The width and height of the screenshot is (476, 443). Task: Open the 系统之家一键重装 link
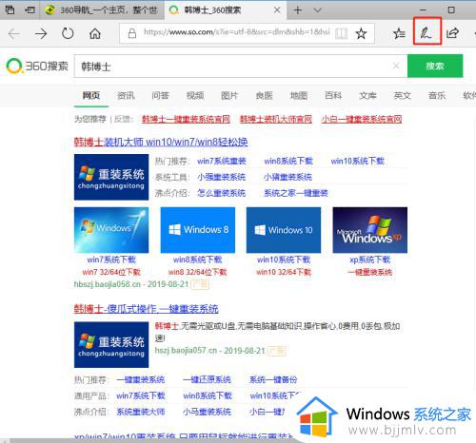tap(296, 193)
